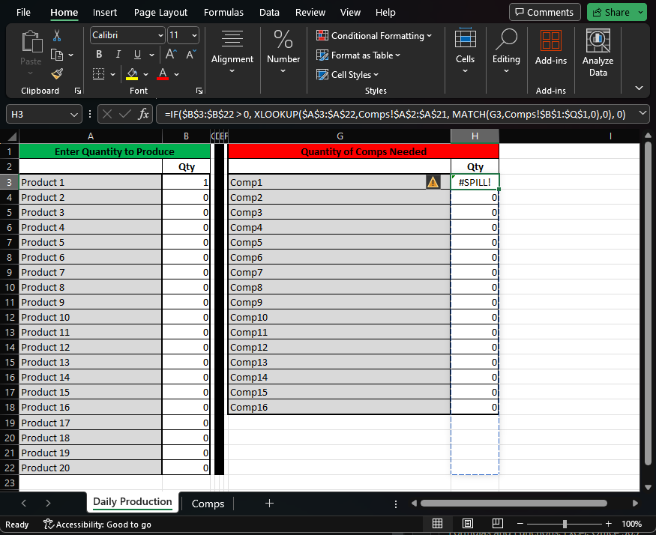Toggle bold formatting

98,55
